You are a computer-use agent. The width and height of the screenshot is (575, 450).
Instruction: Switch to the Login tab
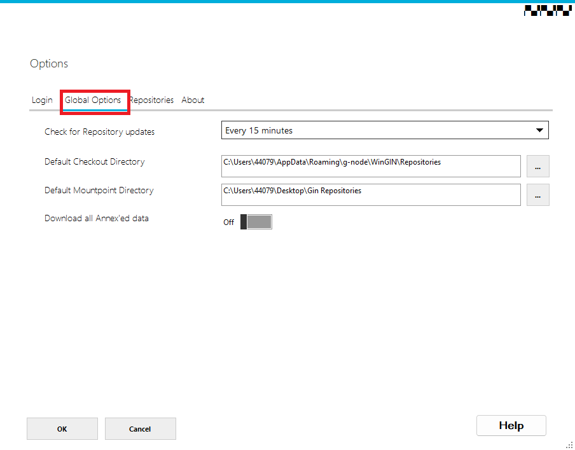point(42,100)
